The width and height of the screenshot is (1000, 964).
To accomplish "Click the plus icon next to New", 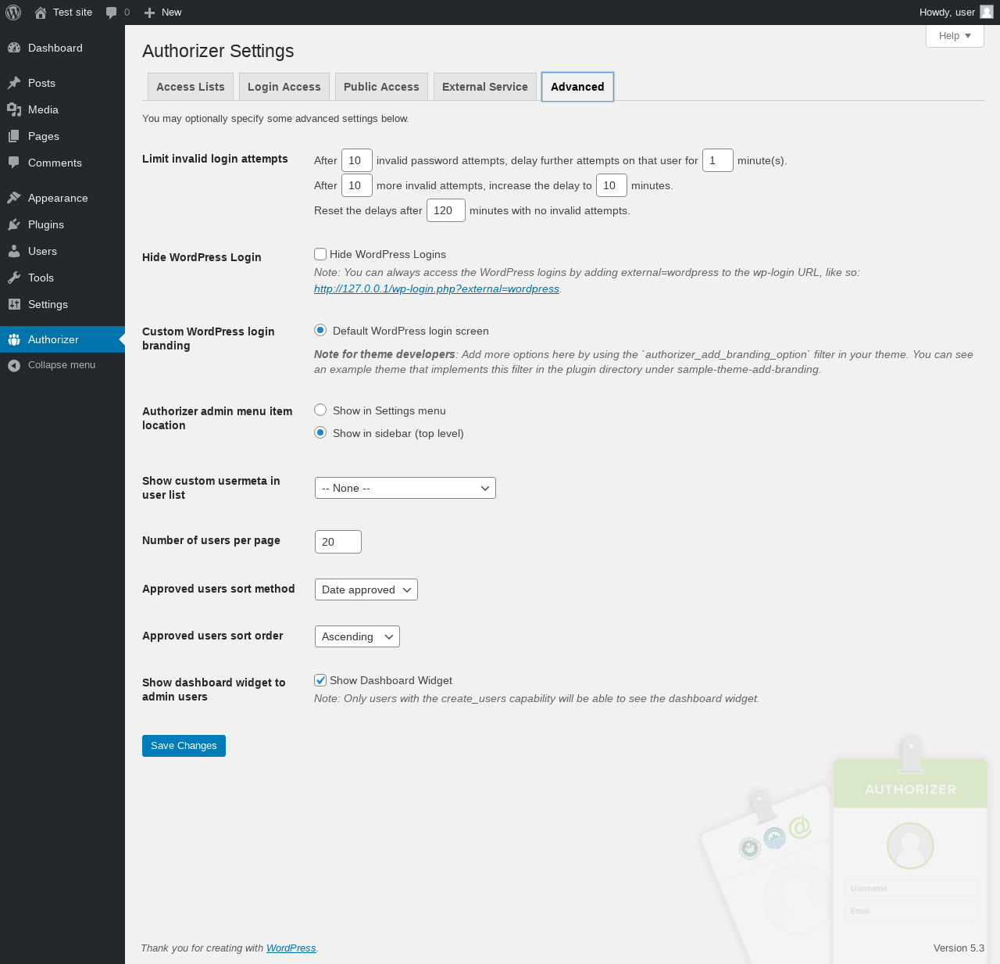I will [150, 13].
